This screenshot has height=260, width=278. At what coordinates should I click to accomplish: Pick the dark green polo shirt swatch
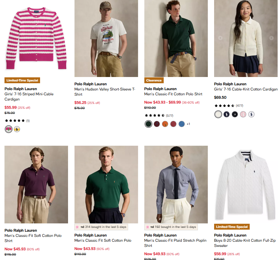point(148,124)
